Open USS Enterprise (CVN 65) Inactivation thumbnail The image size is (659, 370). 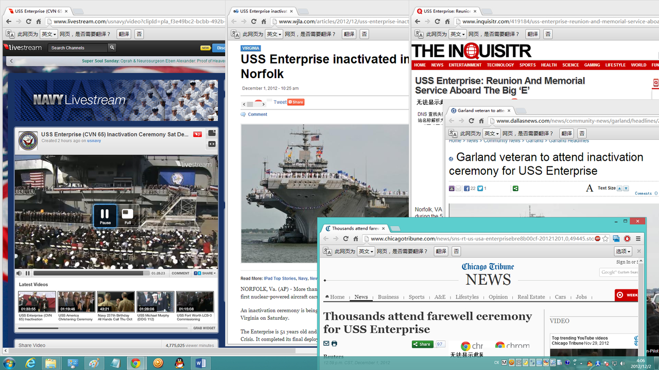37,302
